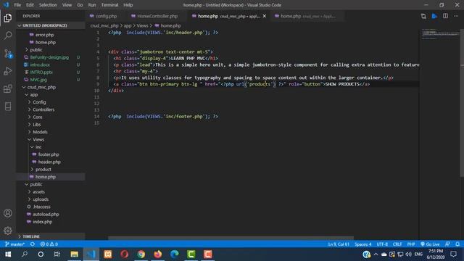This screenshot has height=261, width=464.
Task: Open the Extensions view
Action: coord(8,88)
